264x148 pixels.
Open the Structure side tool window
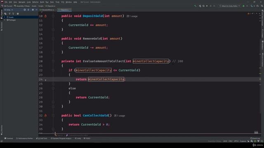coord(2,26)
